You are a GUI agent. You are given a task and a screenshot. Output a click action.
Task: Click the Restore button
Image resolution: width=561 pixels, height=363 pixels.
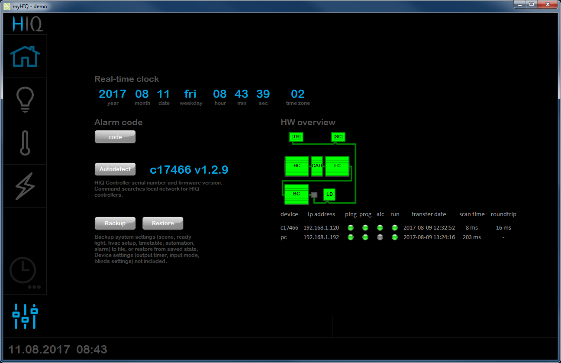(x=163, y=224)
